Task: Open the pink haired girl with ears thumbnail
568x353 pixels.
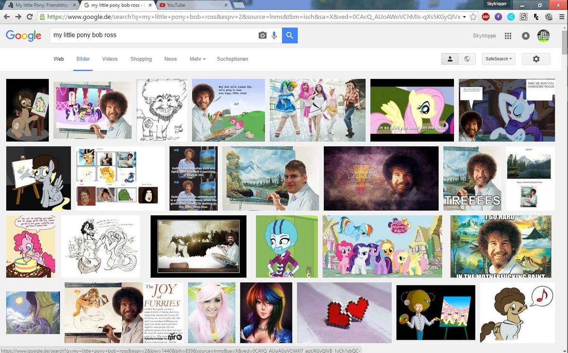Action: (212, 313)
